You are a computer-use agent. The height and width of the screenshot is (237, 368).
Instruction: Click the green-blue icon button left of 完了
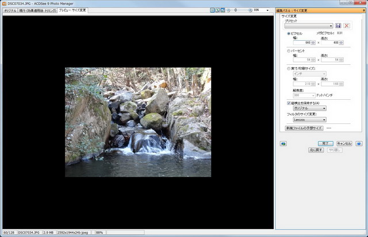(283, 143)
